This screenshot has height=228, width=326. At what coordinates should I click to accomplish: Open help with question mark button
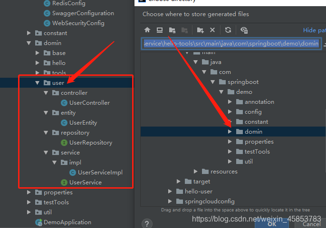pos(147,224)
